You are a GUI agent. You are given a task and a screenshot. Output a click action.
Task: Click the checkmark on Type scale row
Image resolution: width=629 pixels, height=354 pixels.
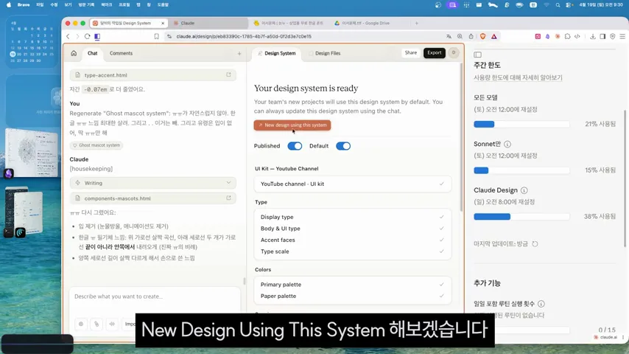coord(441,251)
